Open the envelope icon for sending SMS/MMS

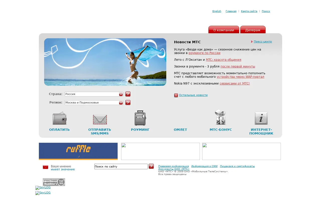[x=100, y=119]
